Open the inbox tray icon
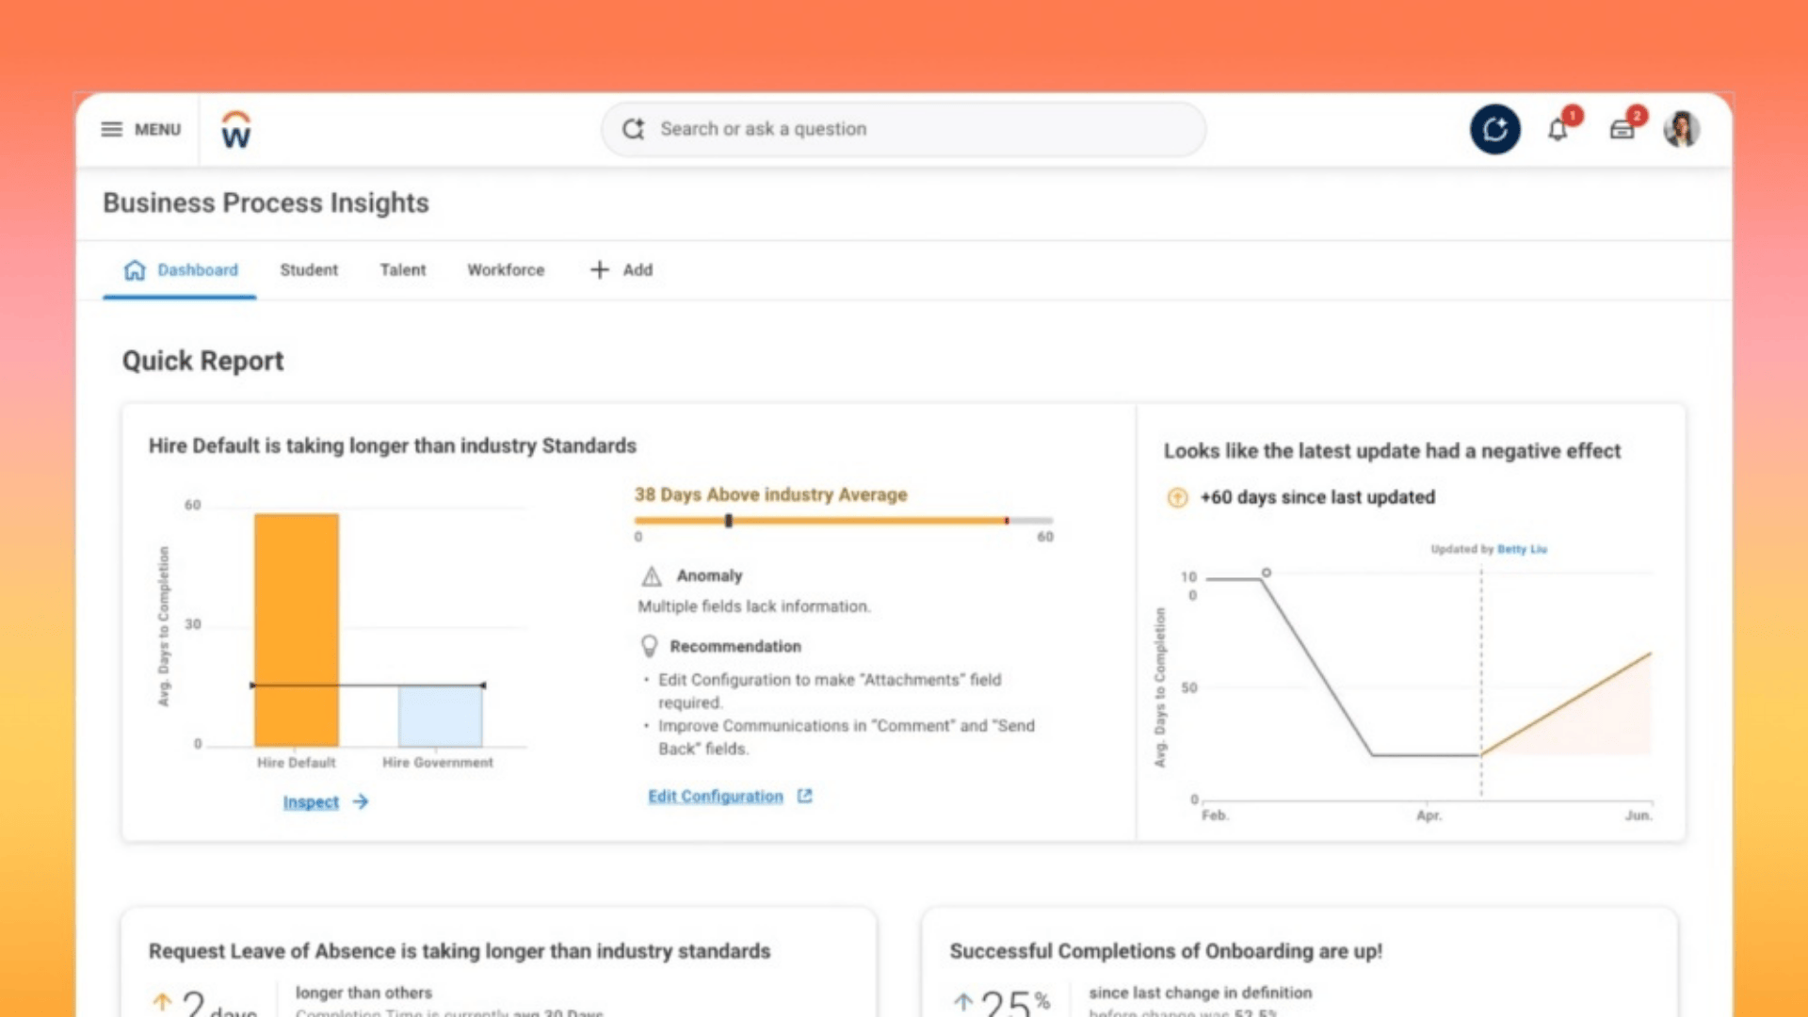1808x1017 pixels. 1622,130
